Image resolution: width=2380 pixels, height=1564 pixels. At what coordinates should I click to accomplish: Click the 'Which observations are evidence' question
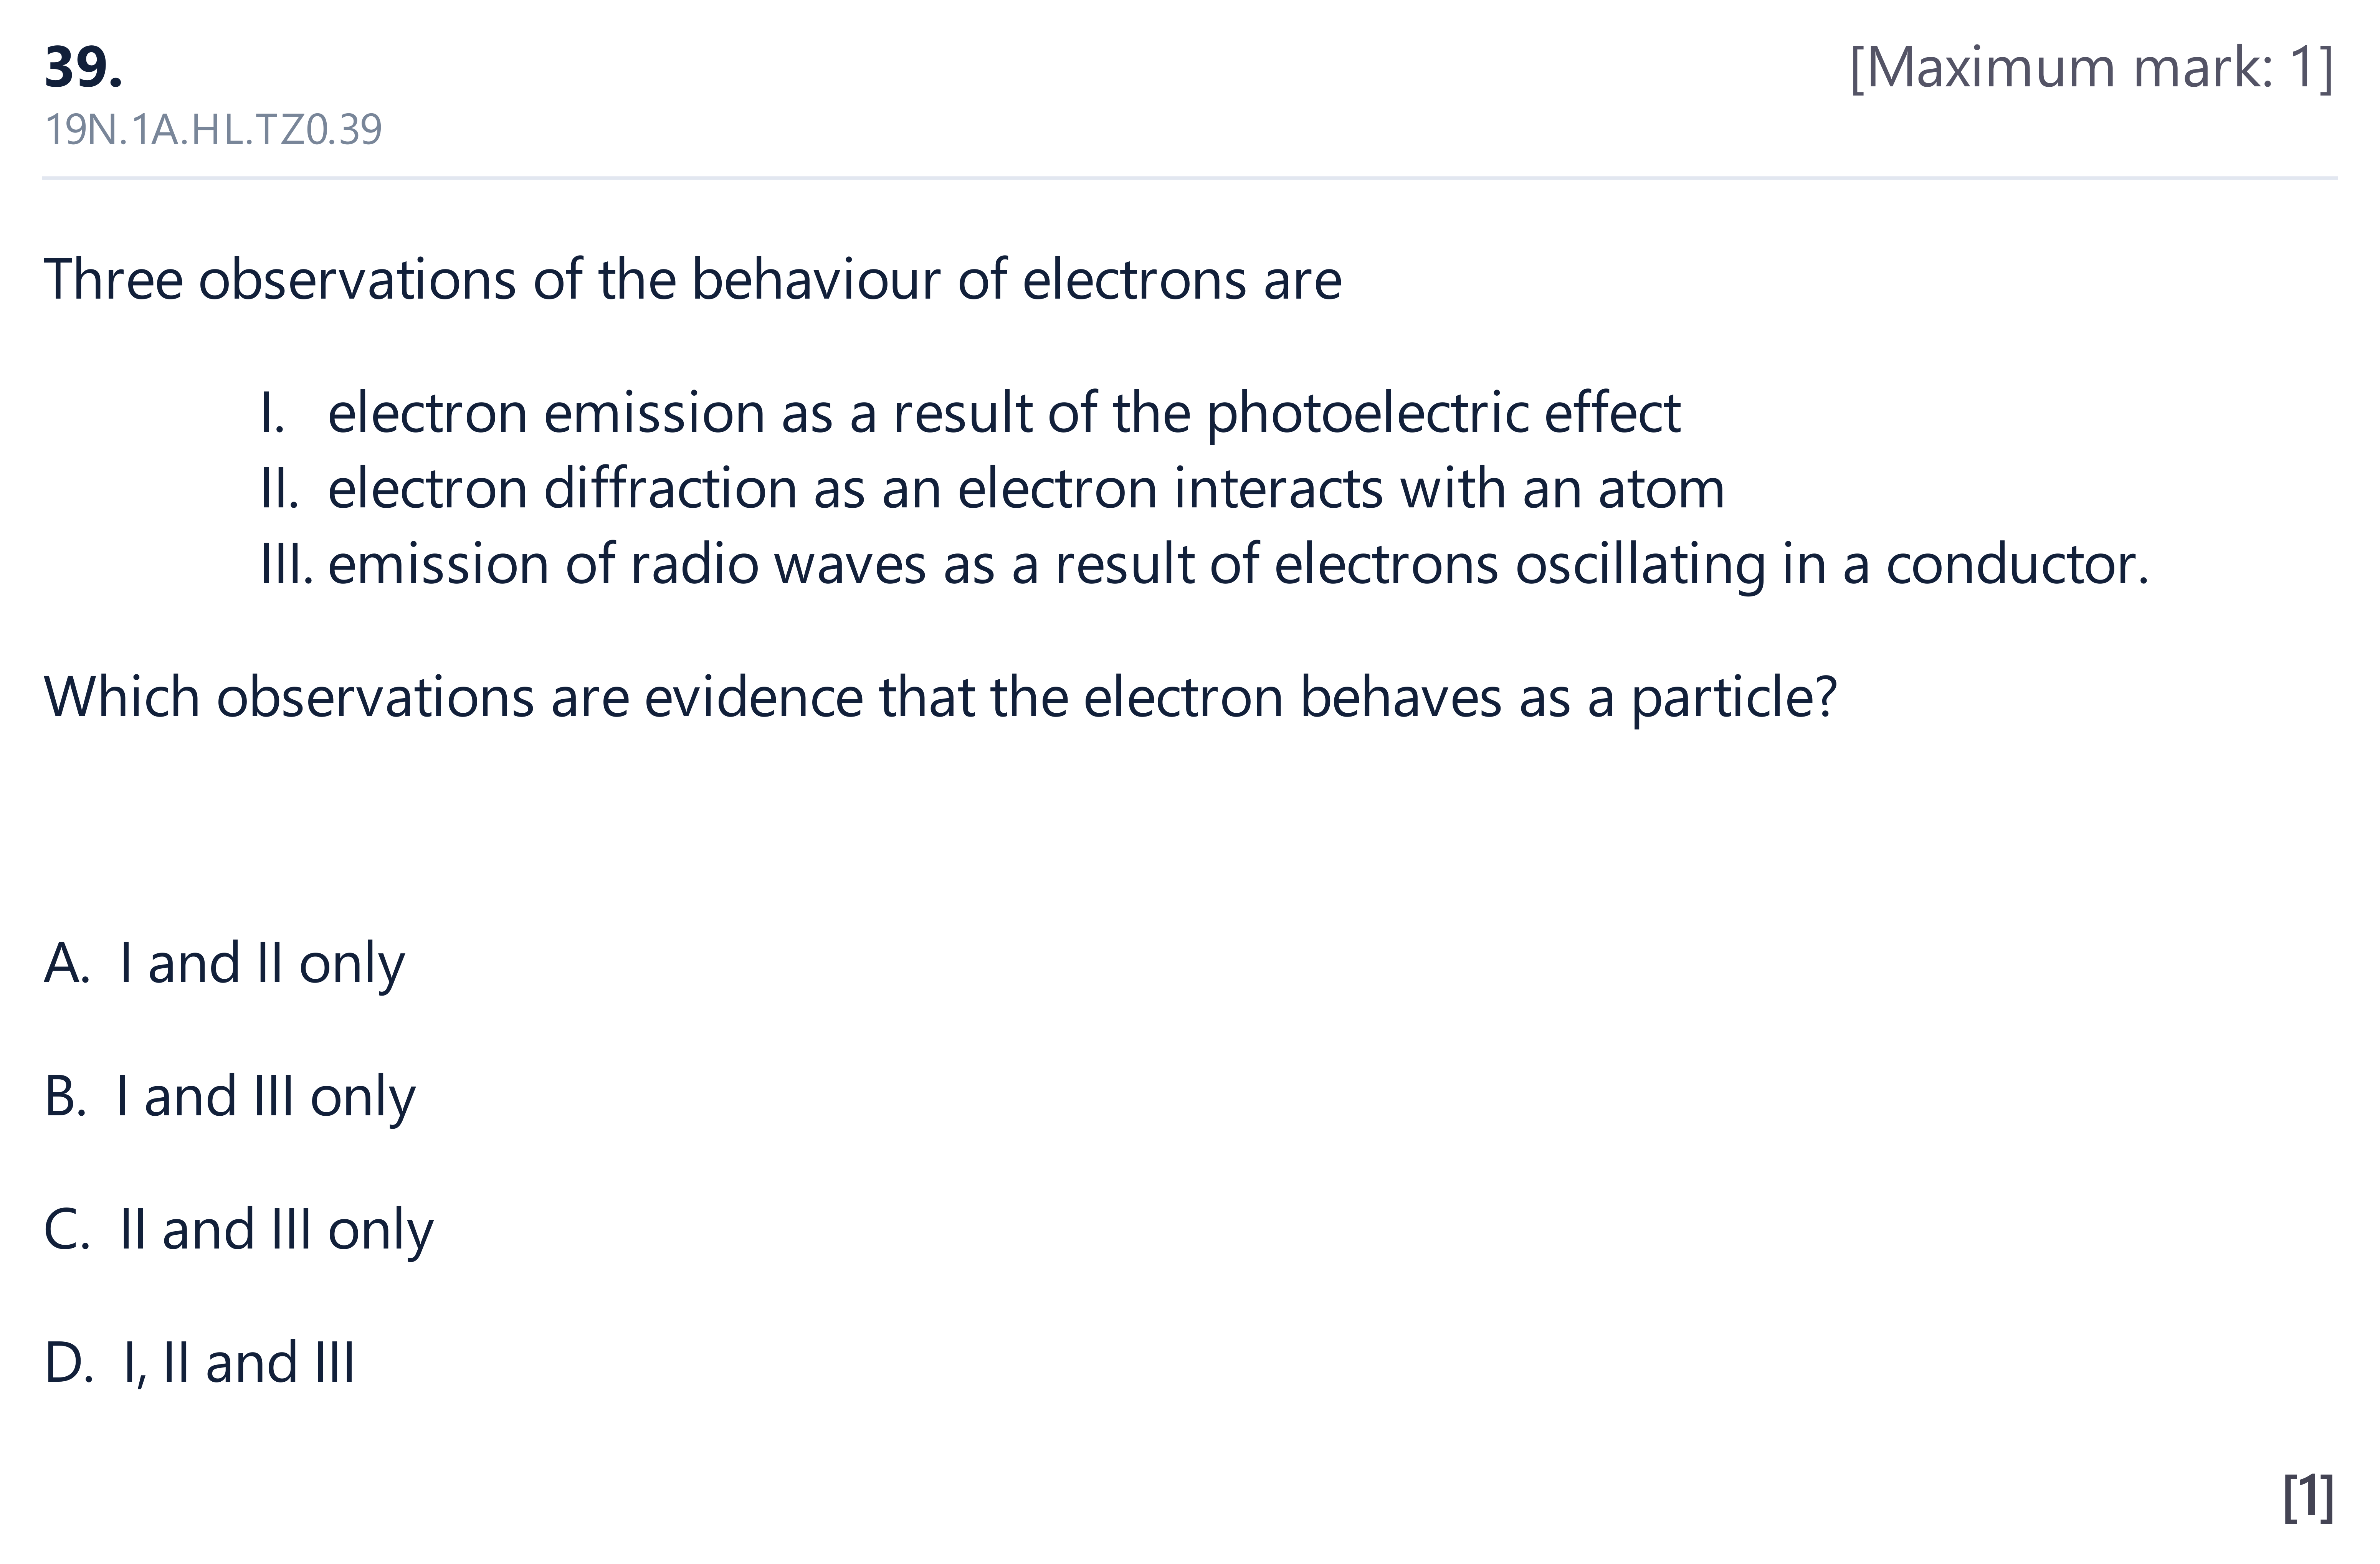point(941,697)
